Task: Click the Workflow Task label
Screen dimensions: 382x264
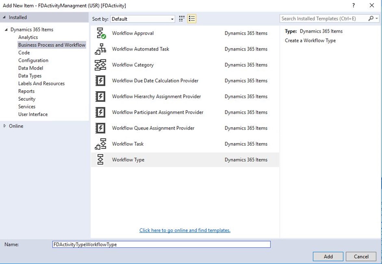Action: click(128, 144)
